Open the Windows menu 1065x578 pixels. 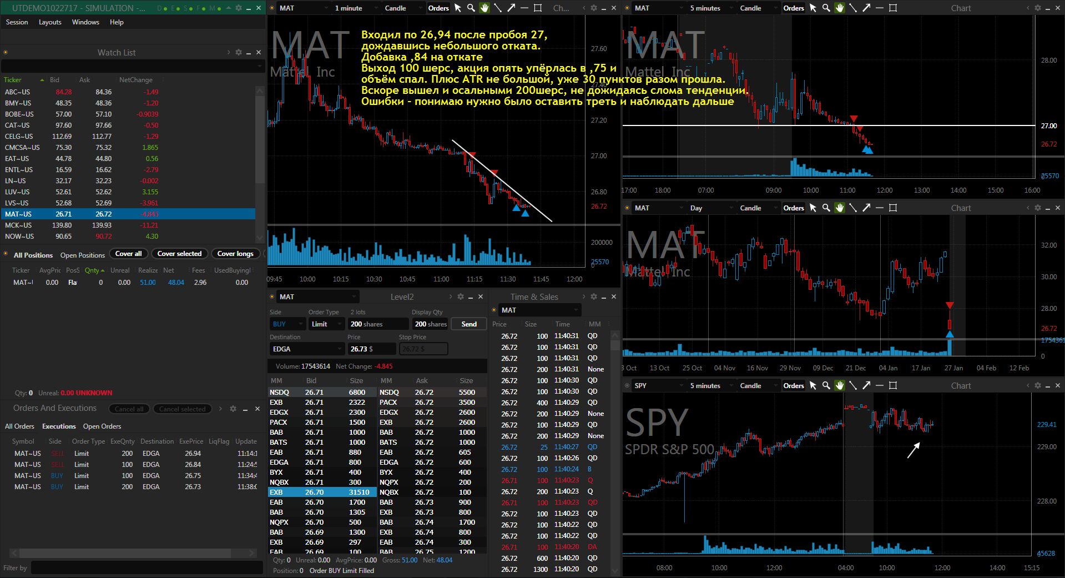pyautogui.click(x=85, y=22)
